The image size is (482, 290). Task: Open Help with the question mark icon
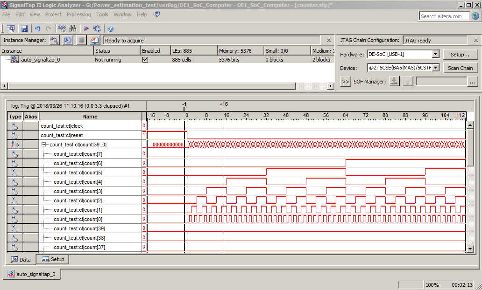click(x=111, y=28)
